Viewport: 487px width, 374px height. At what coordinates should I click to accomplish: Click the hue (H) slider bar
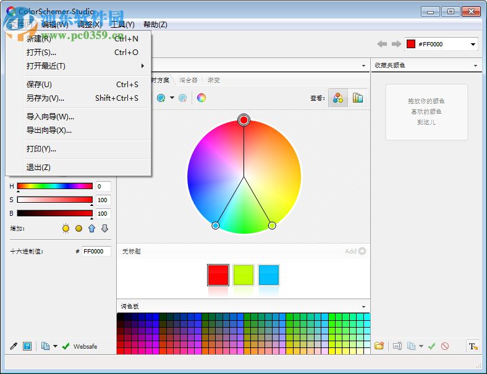click(54, 186)
